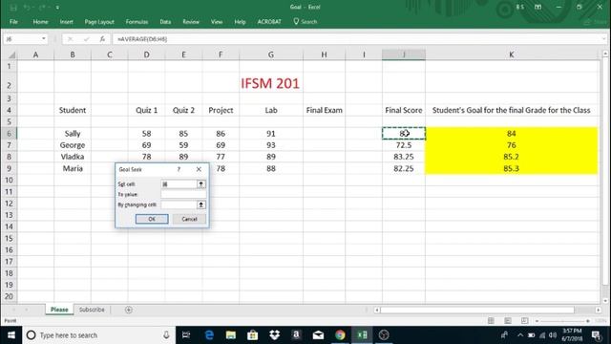The height and width of the screenshot is (344, 611).
Task: Select the Please sheet tab
Action: [59, 310]
